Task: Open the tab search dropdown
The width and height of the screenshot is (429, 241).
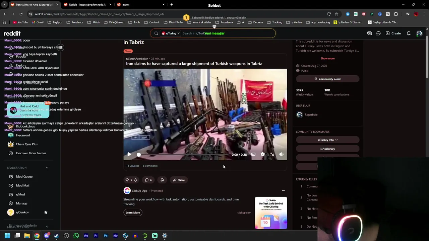Action: pos(4,5)
